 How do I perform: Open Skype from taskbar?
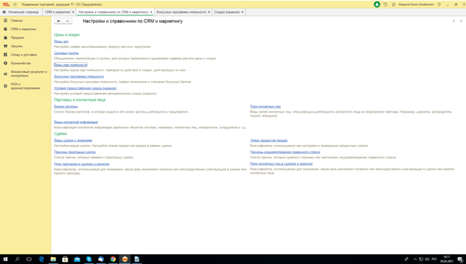(x=89, y=259)
